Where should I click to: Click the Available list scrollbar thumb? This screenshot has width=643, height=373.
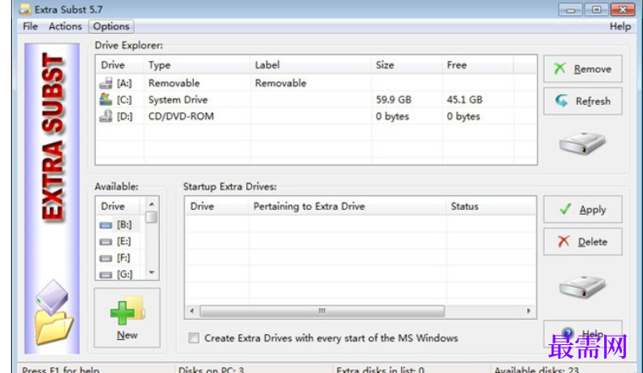coord(151,217)
